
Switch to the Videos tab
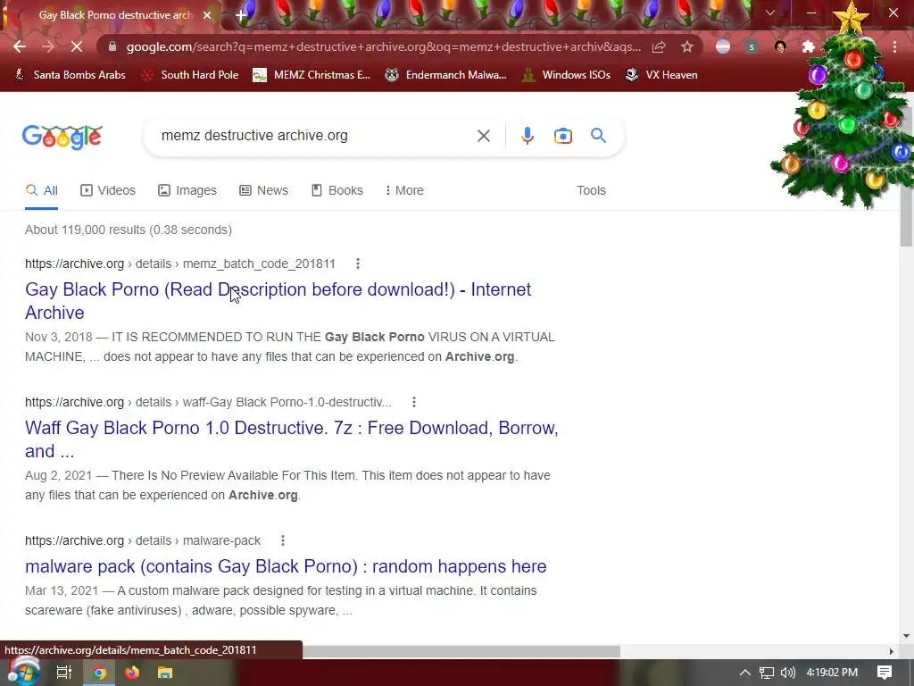tap(108, 191)
